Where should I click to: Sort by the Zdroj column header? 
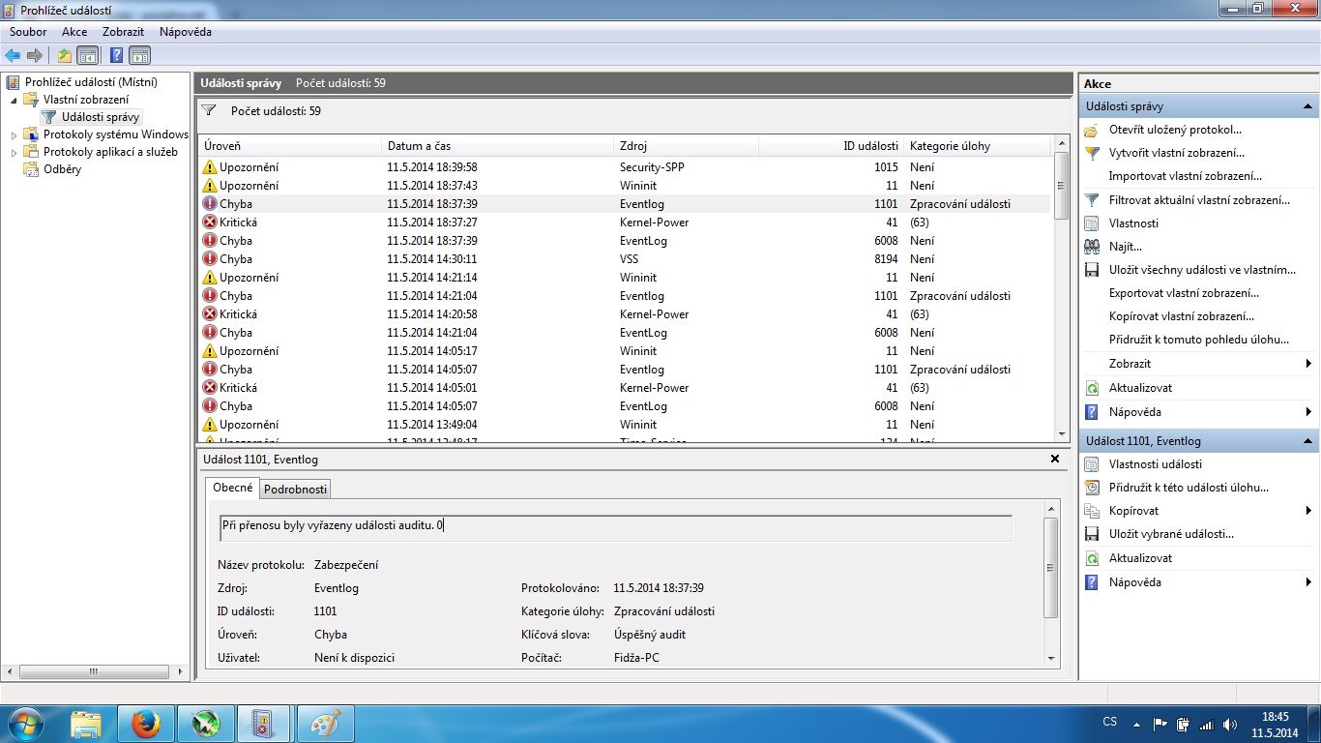[687, 146]
